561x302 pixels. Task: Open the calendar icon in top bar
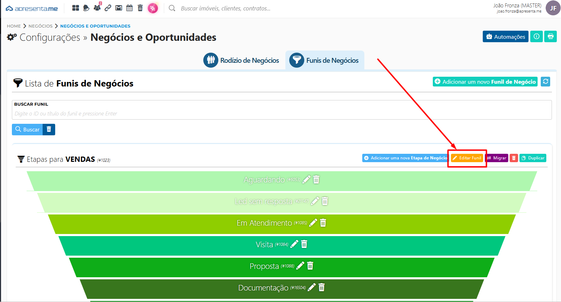click(130, 8)
